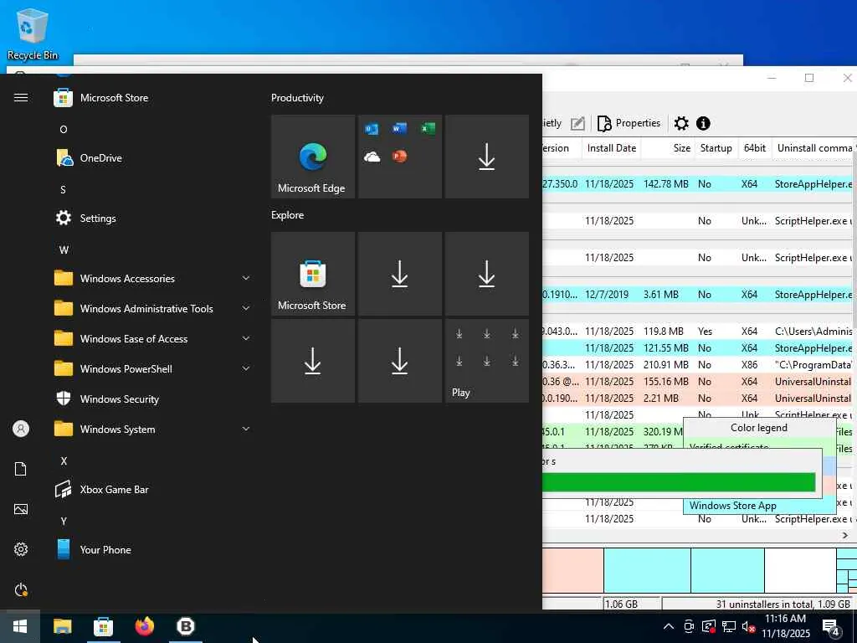The height and width of the screenshot is (643, 857).
Task: Open Recycle Bin on the desktop
Action: 33,33
